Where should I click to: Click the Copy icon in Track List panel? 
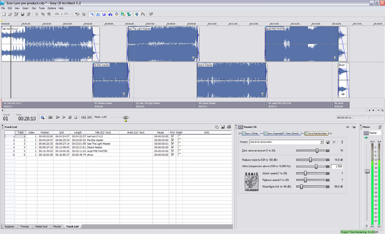(x=217, y=127)
